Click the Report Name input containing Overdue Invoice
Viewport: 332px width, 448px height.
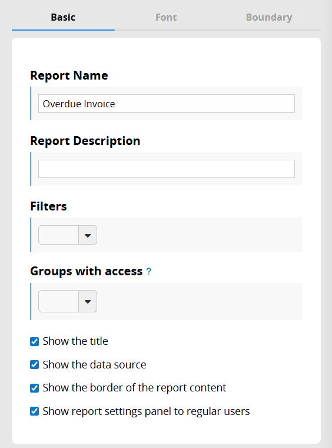(x=167, y=103)
